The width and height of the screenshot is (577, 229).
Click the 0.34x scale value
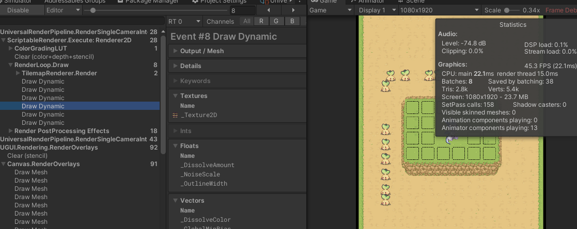click(532, 10)
